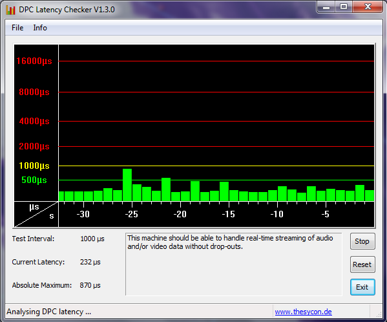
Task: Click the -15 time axis marker
Action: click(228, 214)
